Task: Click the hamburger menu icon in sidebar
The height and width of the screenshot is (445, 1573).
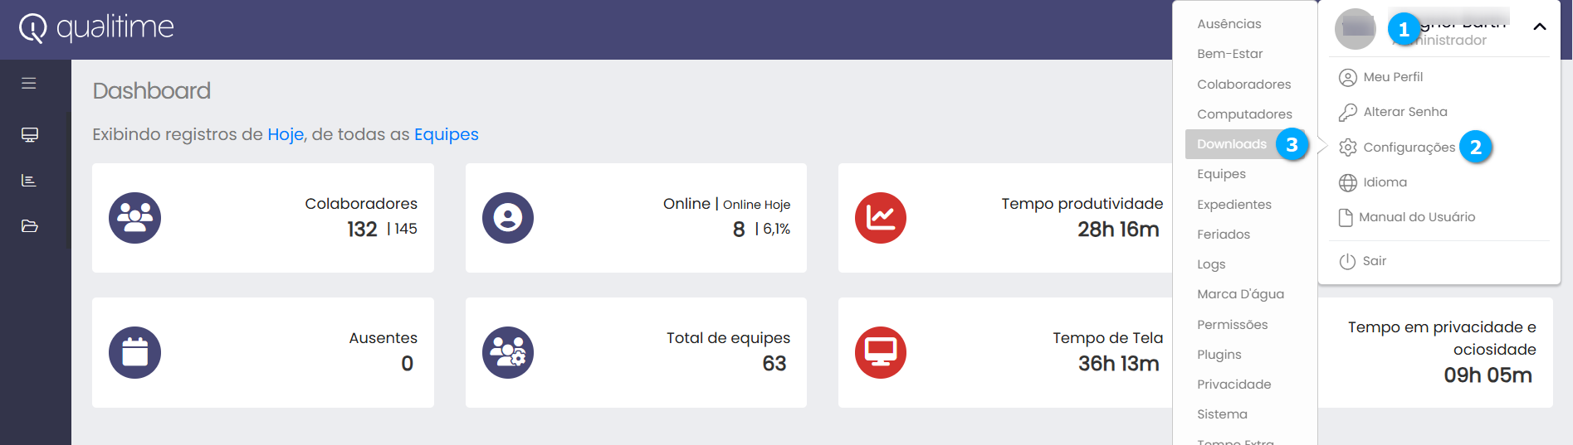Action: point(29,84)
